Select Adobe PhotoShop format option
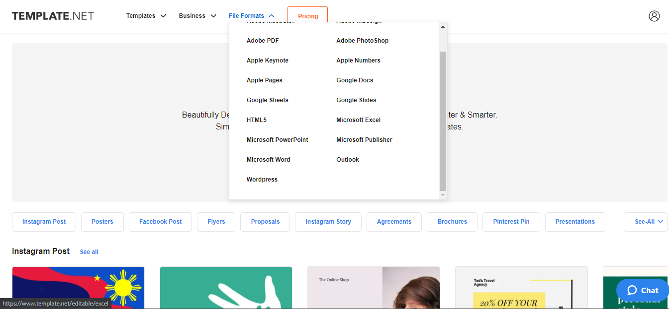The height and width of the screenshot is (309, 669). click(x=362, y=41)
